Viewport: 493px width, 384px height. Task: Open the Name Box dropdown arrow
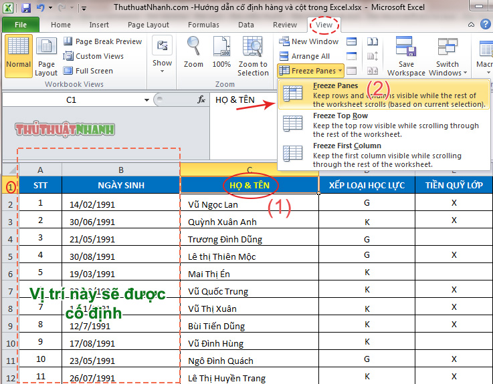(146, 100)
